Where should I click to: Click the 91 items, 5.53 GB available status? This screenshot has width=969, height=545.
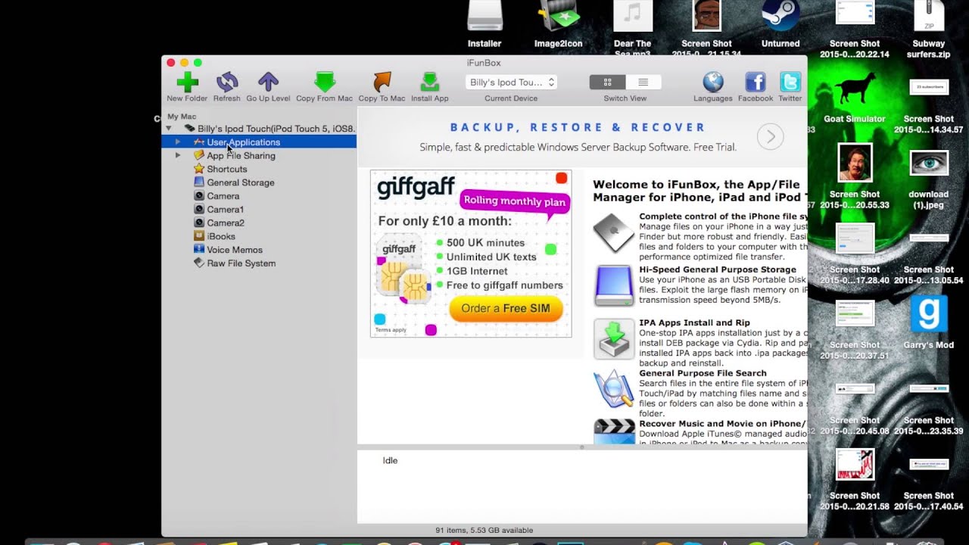click(x=484, y=530)
